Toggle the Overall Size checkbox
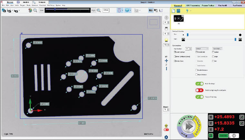The width and height of the screenshot is (245, 140). click(196, 52)
